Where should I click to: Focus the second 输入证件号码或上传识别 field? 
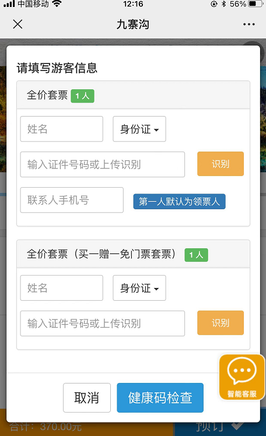(103, 324)
